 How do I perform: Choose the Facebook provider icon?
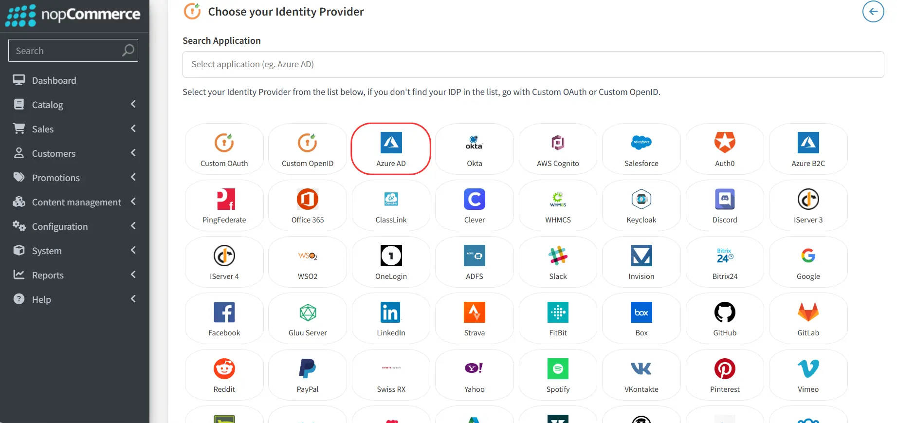pyautogui.click(x=224, y=312)
